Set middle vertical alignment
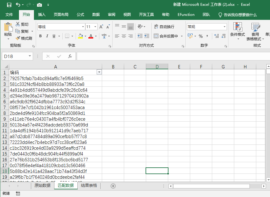Viewport: 270px width, 197px height. pyautogui.click(x=124, y=27)
